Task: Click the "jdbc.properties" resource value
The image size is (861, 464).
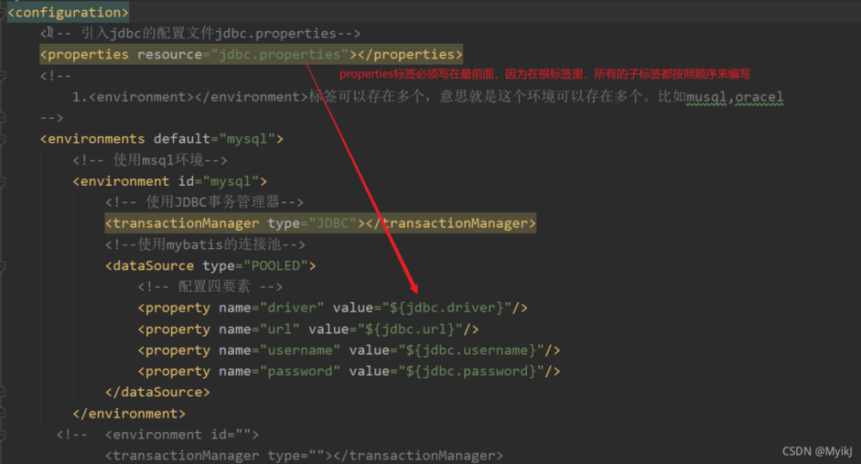Action: [279, 54]
